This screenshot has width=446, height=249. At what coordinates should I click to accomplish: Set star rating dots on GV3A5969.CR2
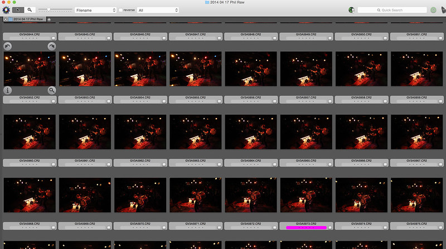85,227
